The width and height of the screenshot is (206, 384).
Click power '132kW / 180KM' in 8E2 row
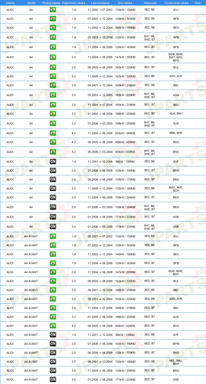pos(125,188)
